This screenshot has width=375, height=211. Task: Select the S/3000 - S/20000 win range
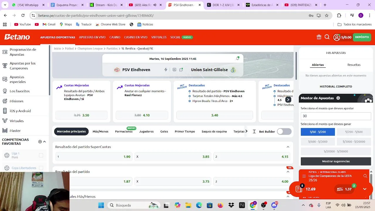(x=354, y=142)
